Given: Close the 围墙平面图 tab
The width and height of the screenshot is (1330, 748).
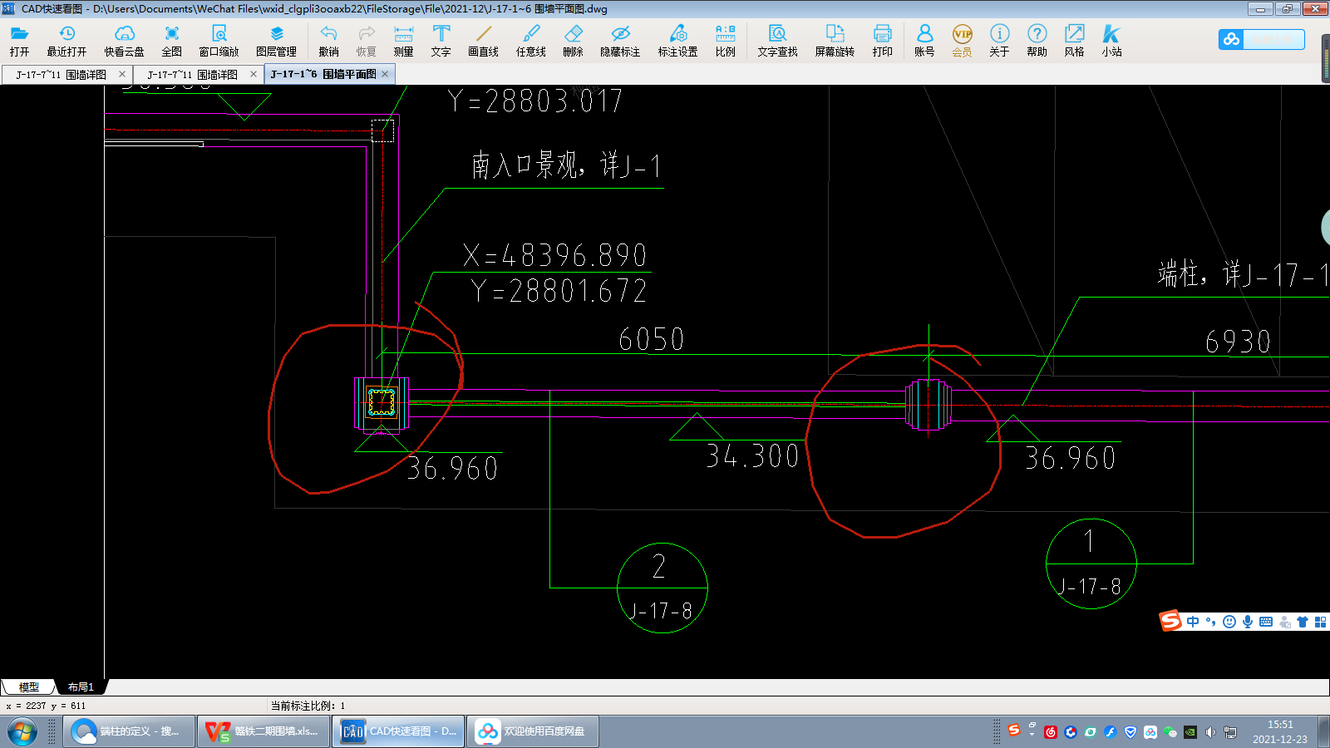Looking at the screenshot, I should (x=385, y=74).
